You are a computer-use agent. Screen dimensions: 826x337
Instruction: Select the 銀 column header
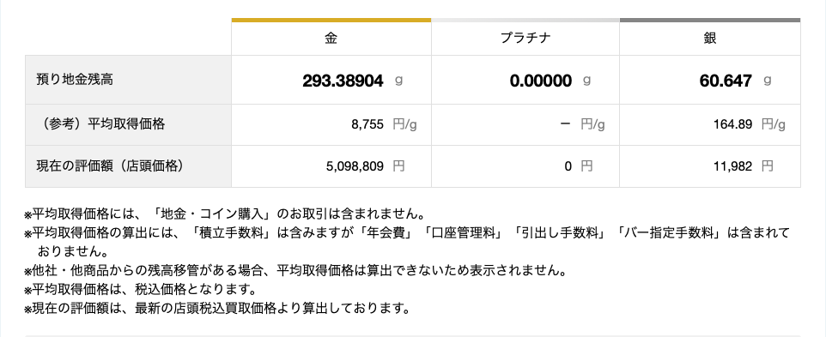pyautogui.click(x=710, y=39)
